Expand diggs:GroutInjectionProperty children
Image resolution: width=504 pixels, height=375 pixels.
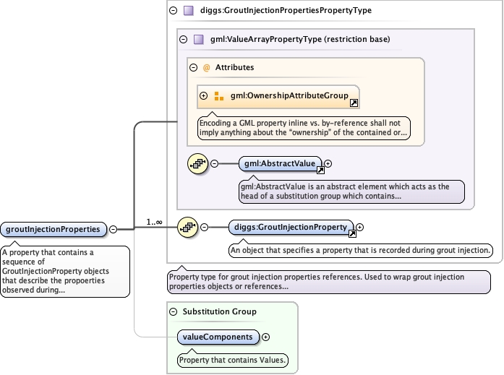[360, 227]
